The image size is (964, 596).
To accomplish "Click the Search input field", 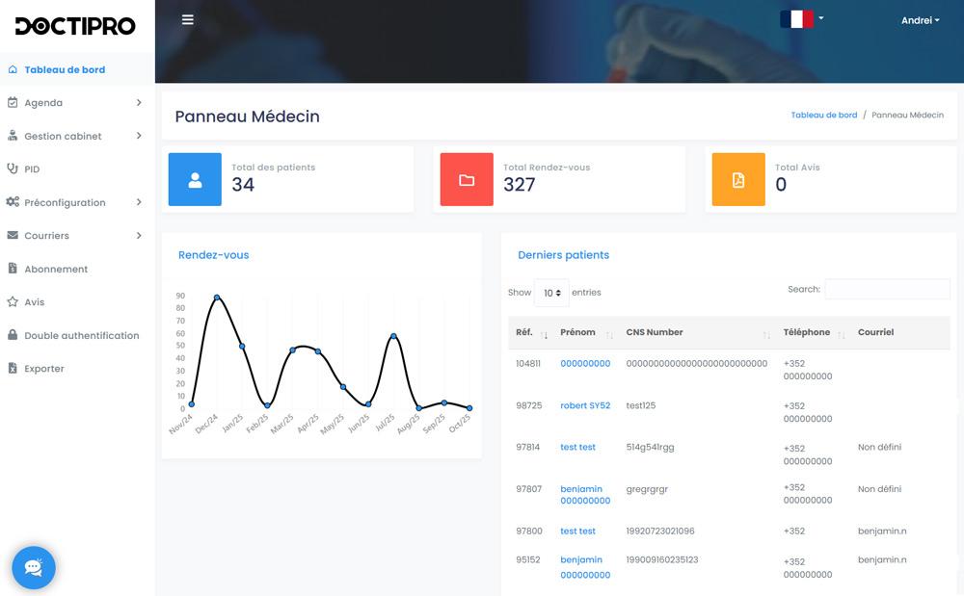I will 887,289.
